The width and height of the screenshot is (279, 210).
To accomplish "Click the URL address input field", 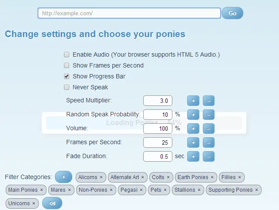I will [129, 14].
